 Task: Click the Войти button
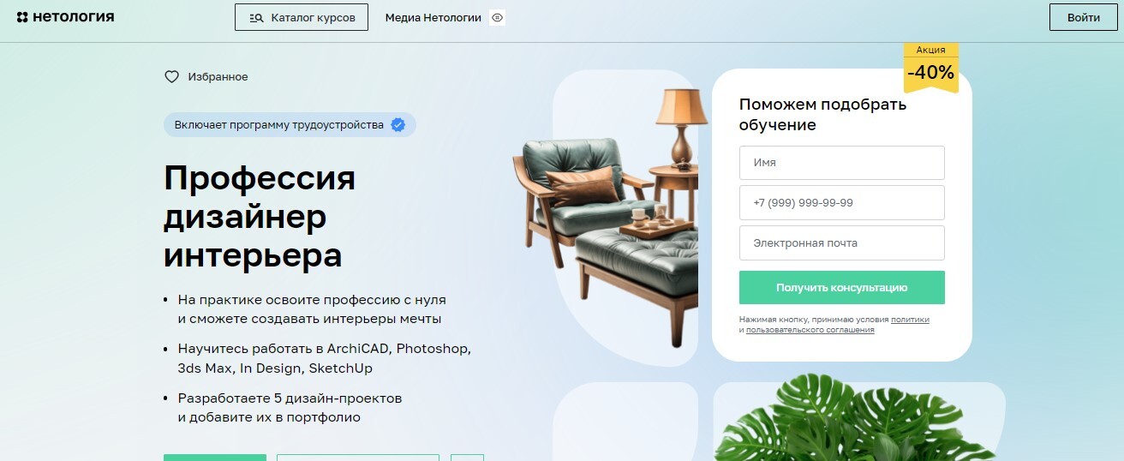[x=1084, y=17]
